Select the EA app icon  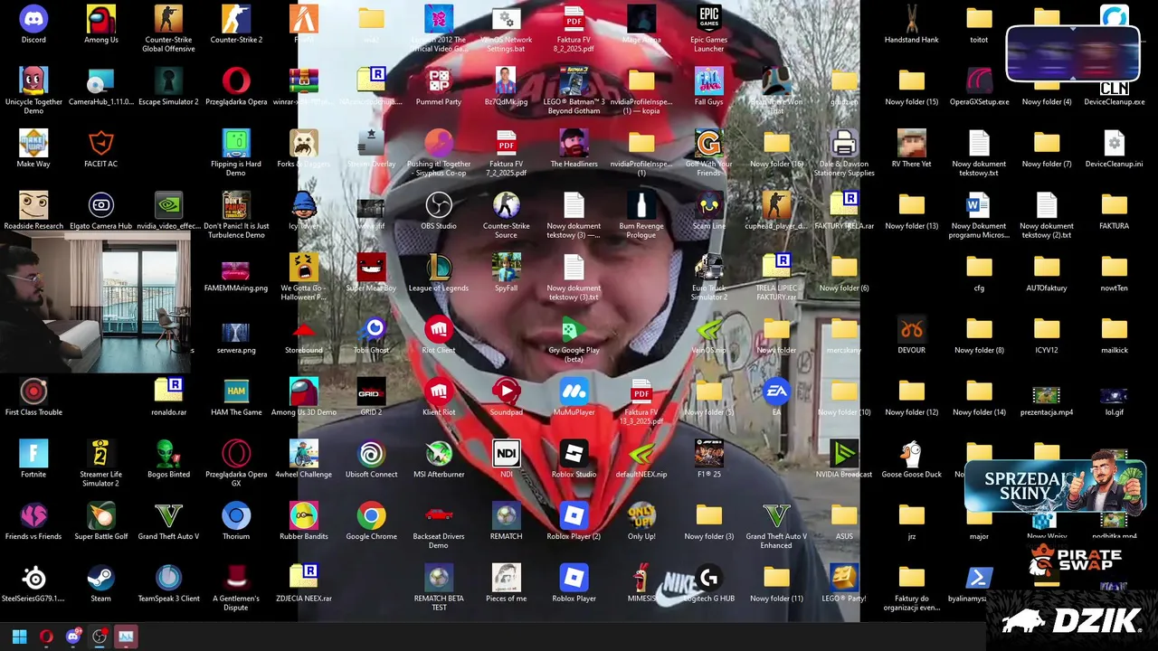(x=776, y=397)
